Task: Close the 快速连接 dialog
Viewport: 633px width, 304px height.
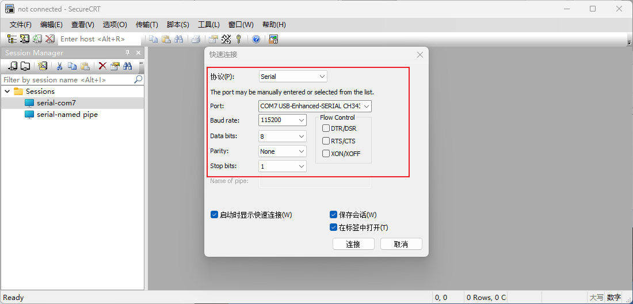Action: coord(420,55)
